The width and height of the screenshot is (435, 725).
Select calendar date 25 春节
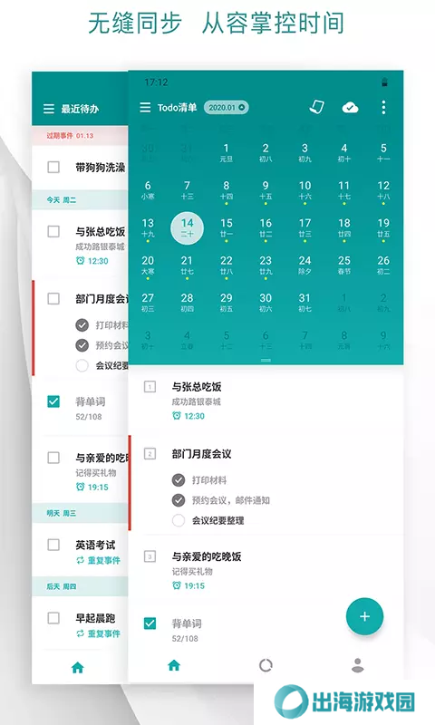point(344,265)
